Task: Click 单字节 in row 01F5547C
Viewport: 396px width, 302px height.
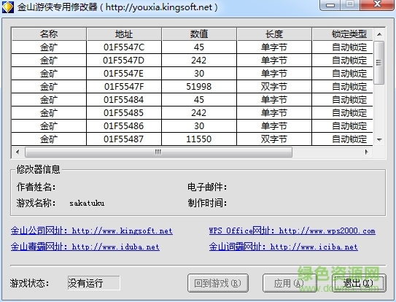Action: tap(274, 47)
